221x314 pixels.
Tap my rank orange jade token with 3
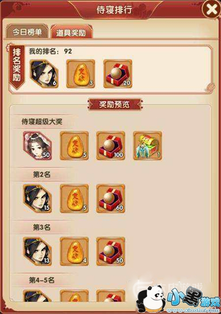(80, 74)
